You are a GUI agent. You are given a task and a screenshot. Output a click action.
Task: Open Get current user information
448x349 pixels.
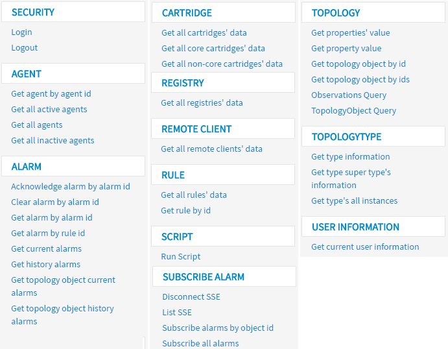(x=365, y=247)
